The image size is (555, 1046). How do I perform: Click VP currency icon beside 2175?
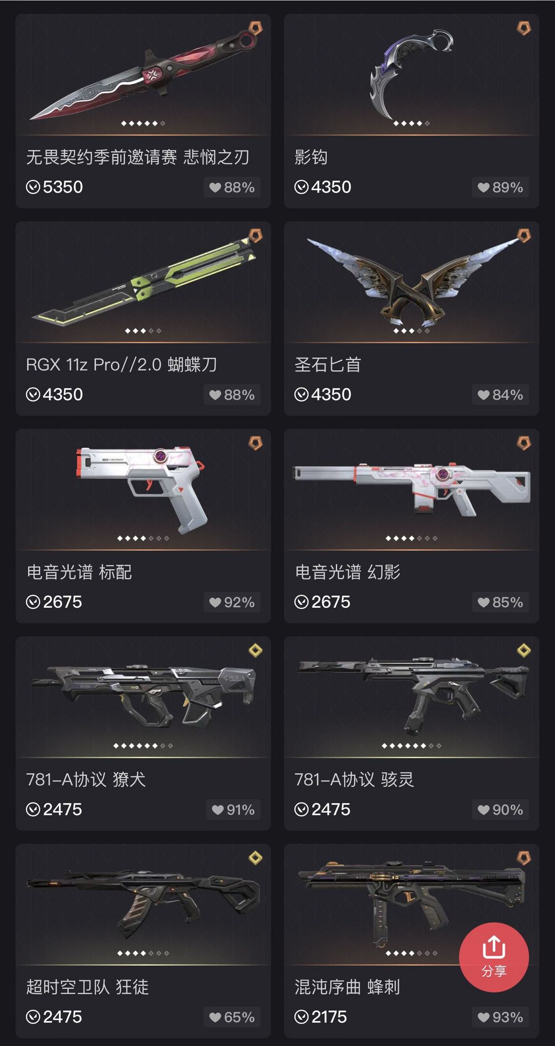pos(301,1017)
